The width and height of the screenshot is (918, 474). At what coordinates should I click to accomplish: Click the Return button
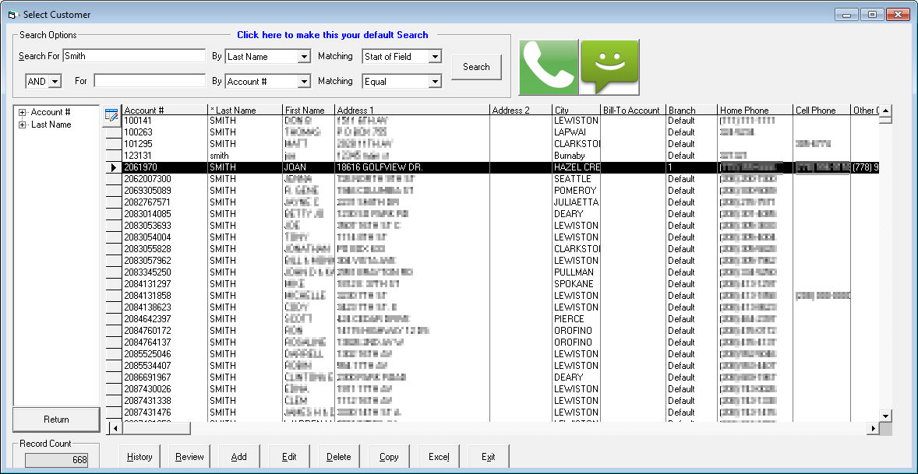56,419
